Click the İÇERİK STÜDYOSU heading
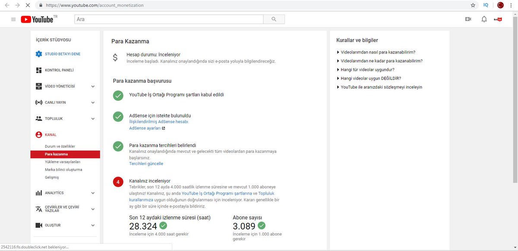The height and width of the screenshot is (251, 518). pos(54,40)
